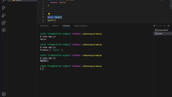
Task: Open the Accounts menu icon
Action: tap(3, 94)
